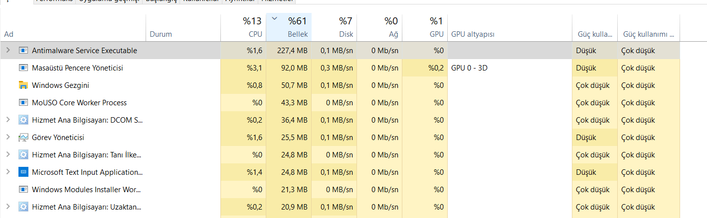Click the 92,0 MB memory value
Screen dimensions: 707x218
294,68
